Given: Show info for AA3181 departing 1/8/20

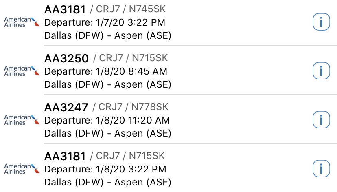Looking at the screenshot, I should click(x=321, y=168).
